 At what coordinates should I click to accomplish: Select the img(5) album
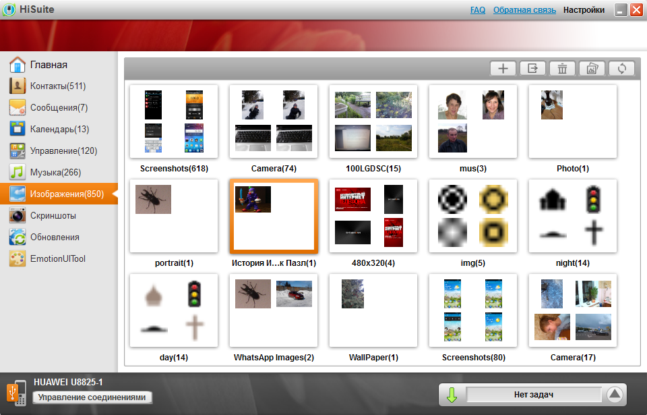click(x=473, y=216)
